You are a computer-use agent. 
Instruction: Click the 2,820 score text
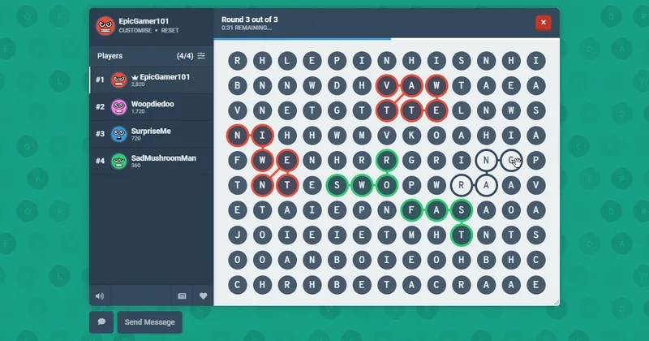coord(138,84)
